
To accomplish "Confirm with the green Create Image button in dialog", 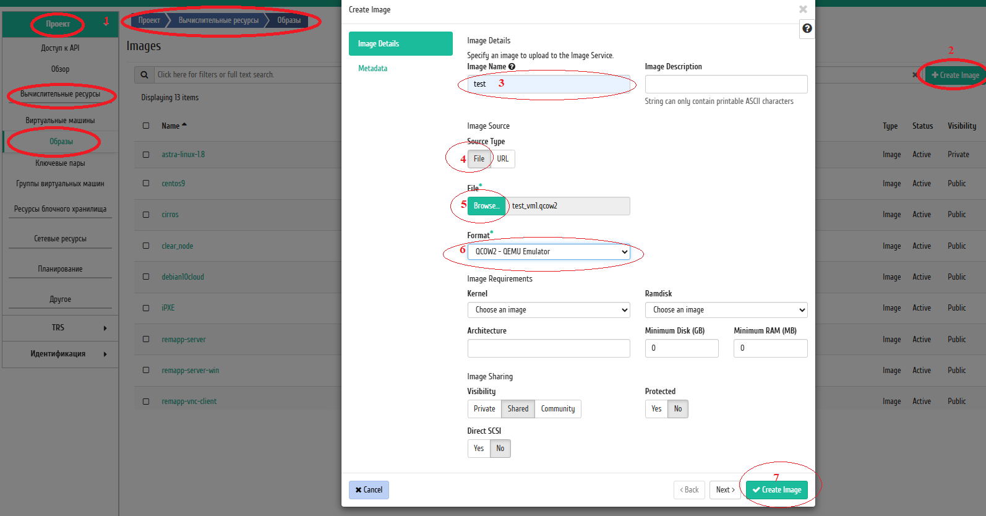I will click(777, 490).
